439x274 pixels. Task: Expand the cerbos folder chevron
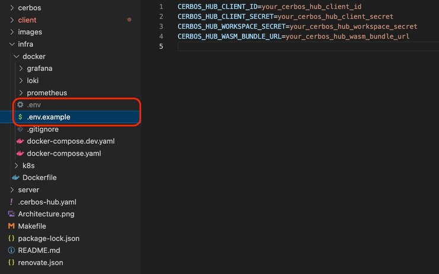(x=12, y=8)
